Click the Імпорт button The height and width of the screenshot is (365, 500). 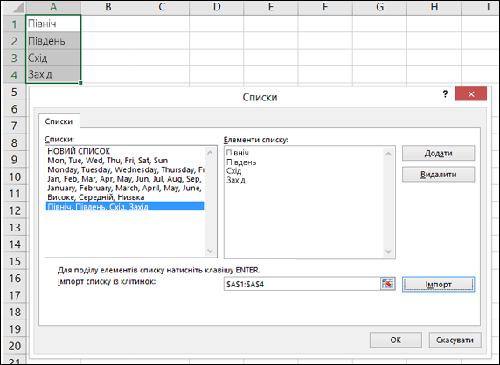pos(438,284)
